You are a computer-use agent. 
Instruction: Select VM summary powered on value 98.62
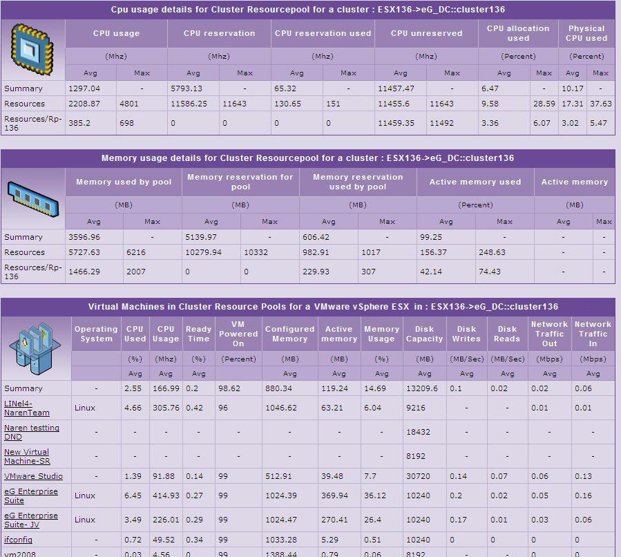coord(229,388)
